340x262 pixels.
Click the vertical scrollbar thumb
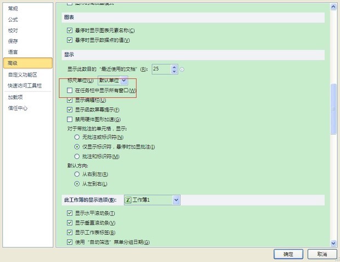pyautogui.click(x=333, y=109)
